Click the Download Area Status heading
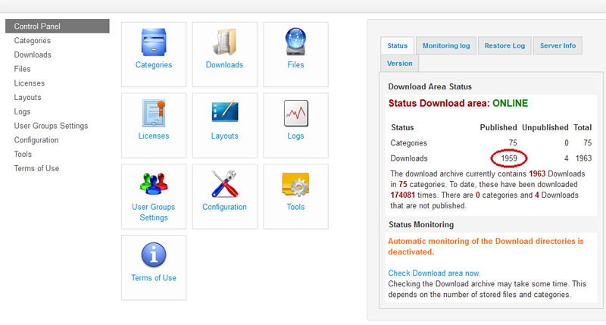The height and width of the screenshot is (325, 606). [x=430, y=87]
